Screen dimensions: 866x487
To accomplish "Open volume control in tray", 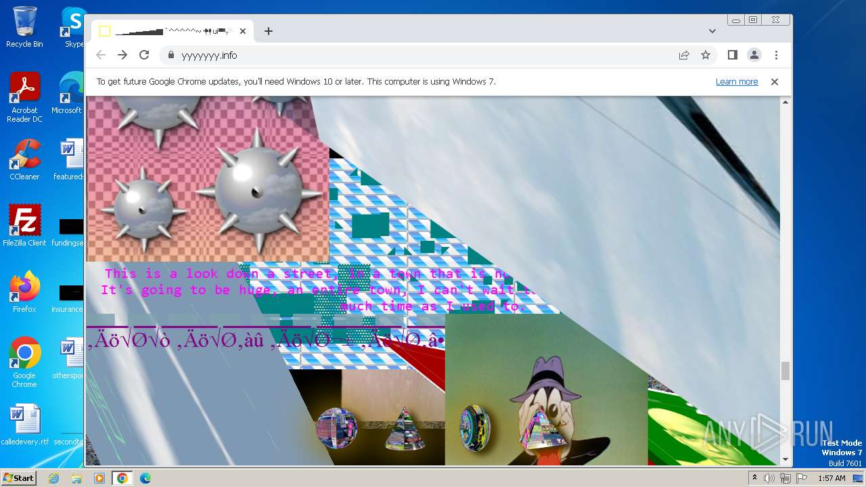I will click(x=769, y=478).
